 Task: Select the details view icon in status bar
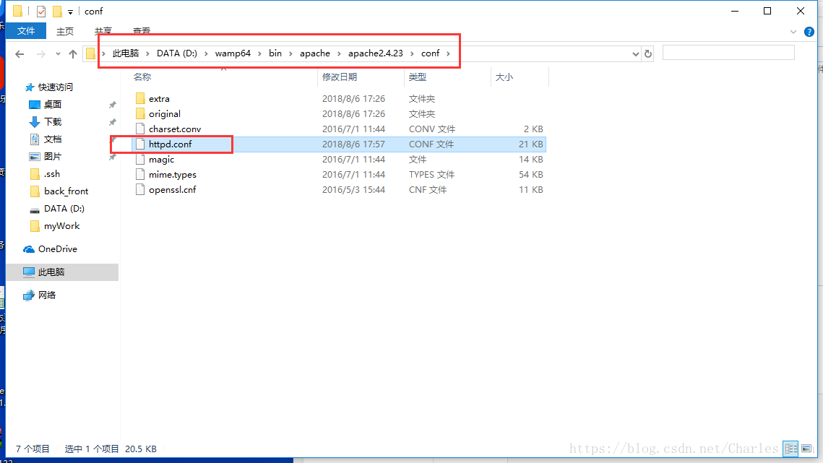pos(790,449)
